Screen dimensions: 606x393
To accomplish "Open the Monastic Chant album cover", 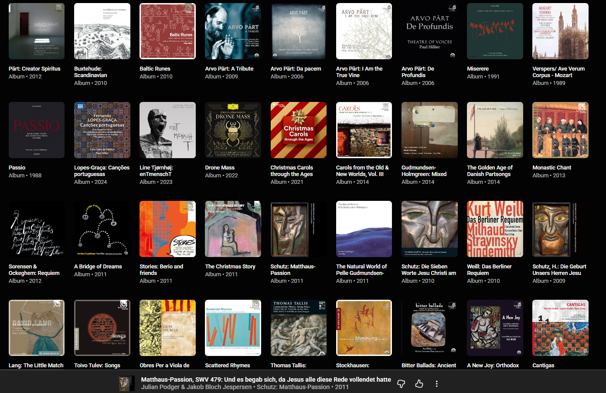I will 560,130.
